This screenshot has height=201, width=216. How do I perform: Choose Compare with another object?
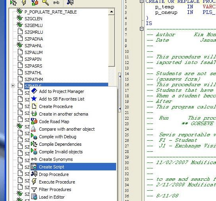[x=73, y=129]
